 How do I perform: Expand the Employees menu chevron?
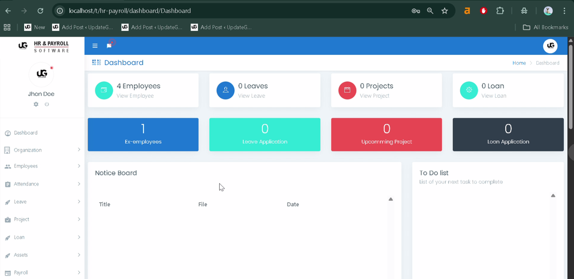click(x=79, y=166)
